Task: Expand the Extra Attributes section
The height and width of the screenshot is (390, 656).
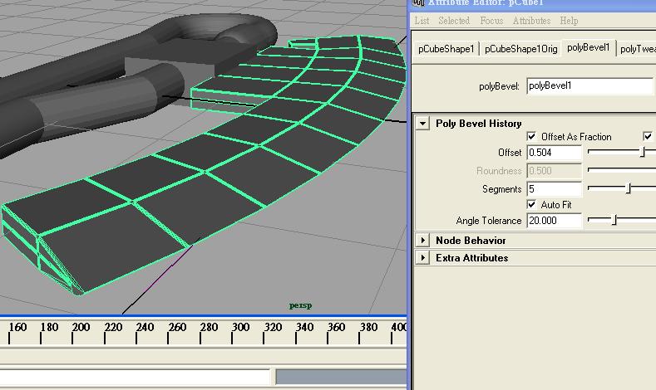Action: coord(422,257)
